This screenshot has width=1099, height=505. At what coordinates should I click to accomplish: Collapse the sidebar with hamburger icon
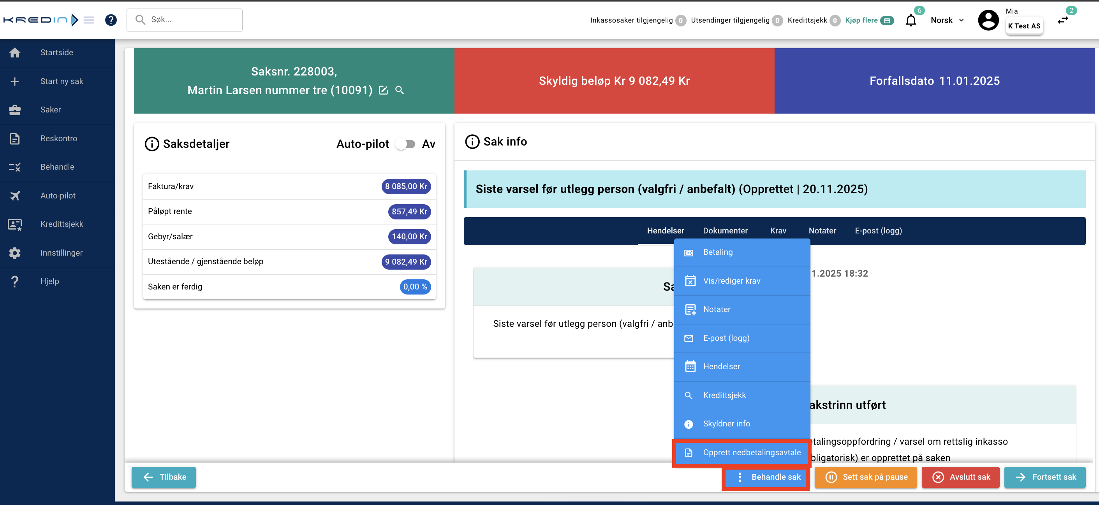click(89, 20)
